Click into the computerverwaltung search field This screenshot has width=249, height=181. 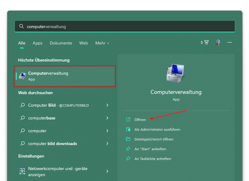125,26
